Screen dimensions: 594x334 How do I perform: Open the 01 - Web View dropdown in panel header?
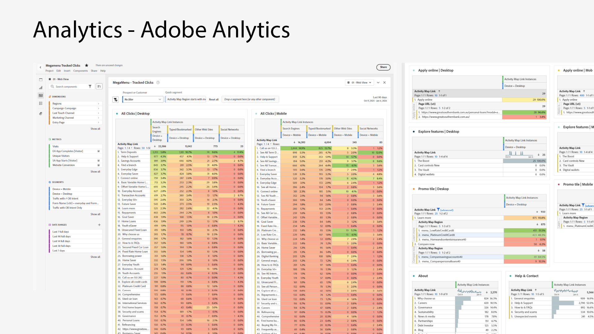[x=359, y=83]
